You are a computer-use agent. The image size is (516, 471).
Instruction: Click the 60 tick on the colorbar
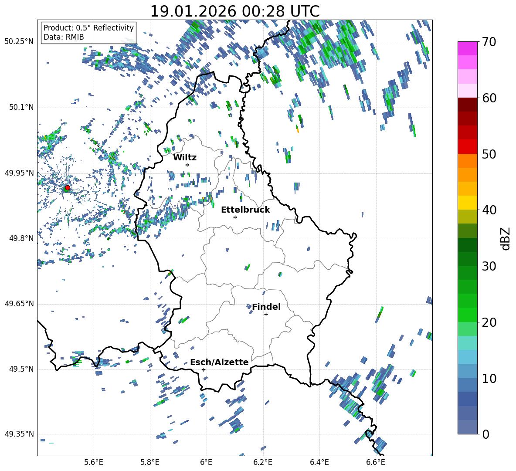(489, 98)
